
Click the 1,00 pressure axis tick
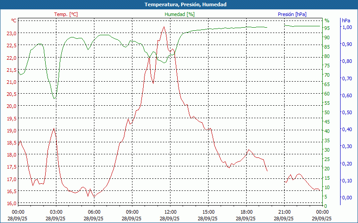coord(347,27)
